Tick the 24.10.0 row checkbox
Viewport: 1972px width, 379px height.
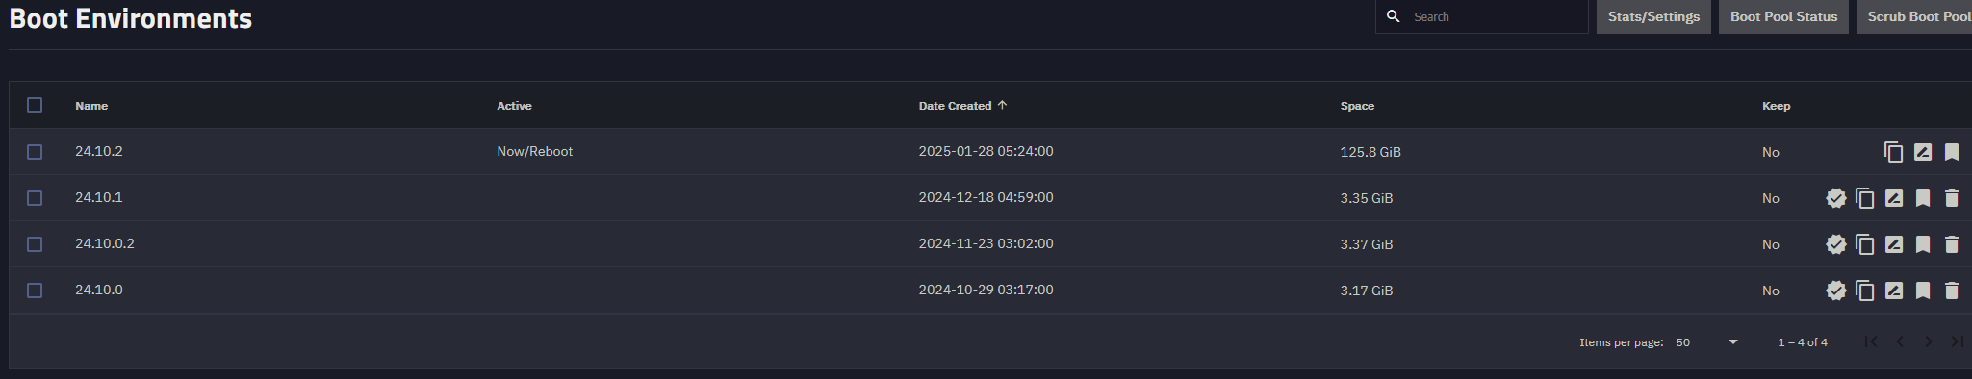pos(35,291)
